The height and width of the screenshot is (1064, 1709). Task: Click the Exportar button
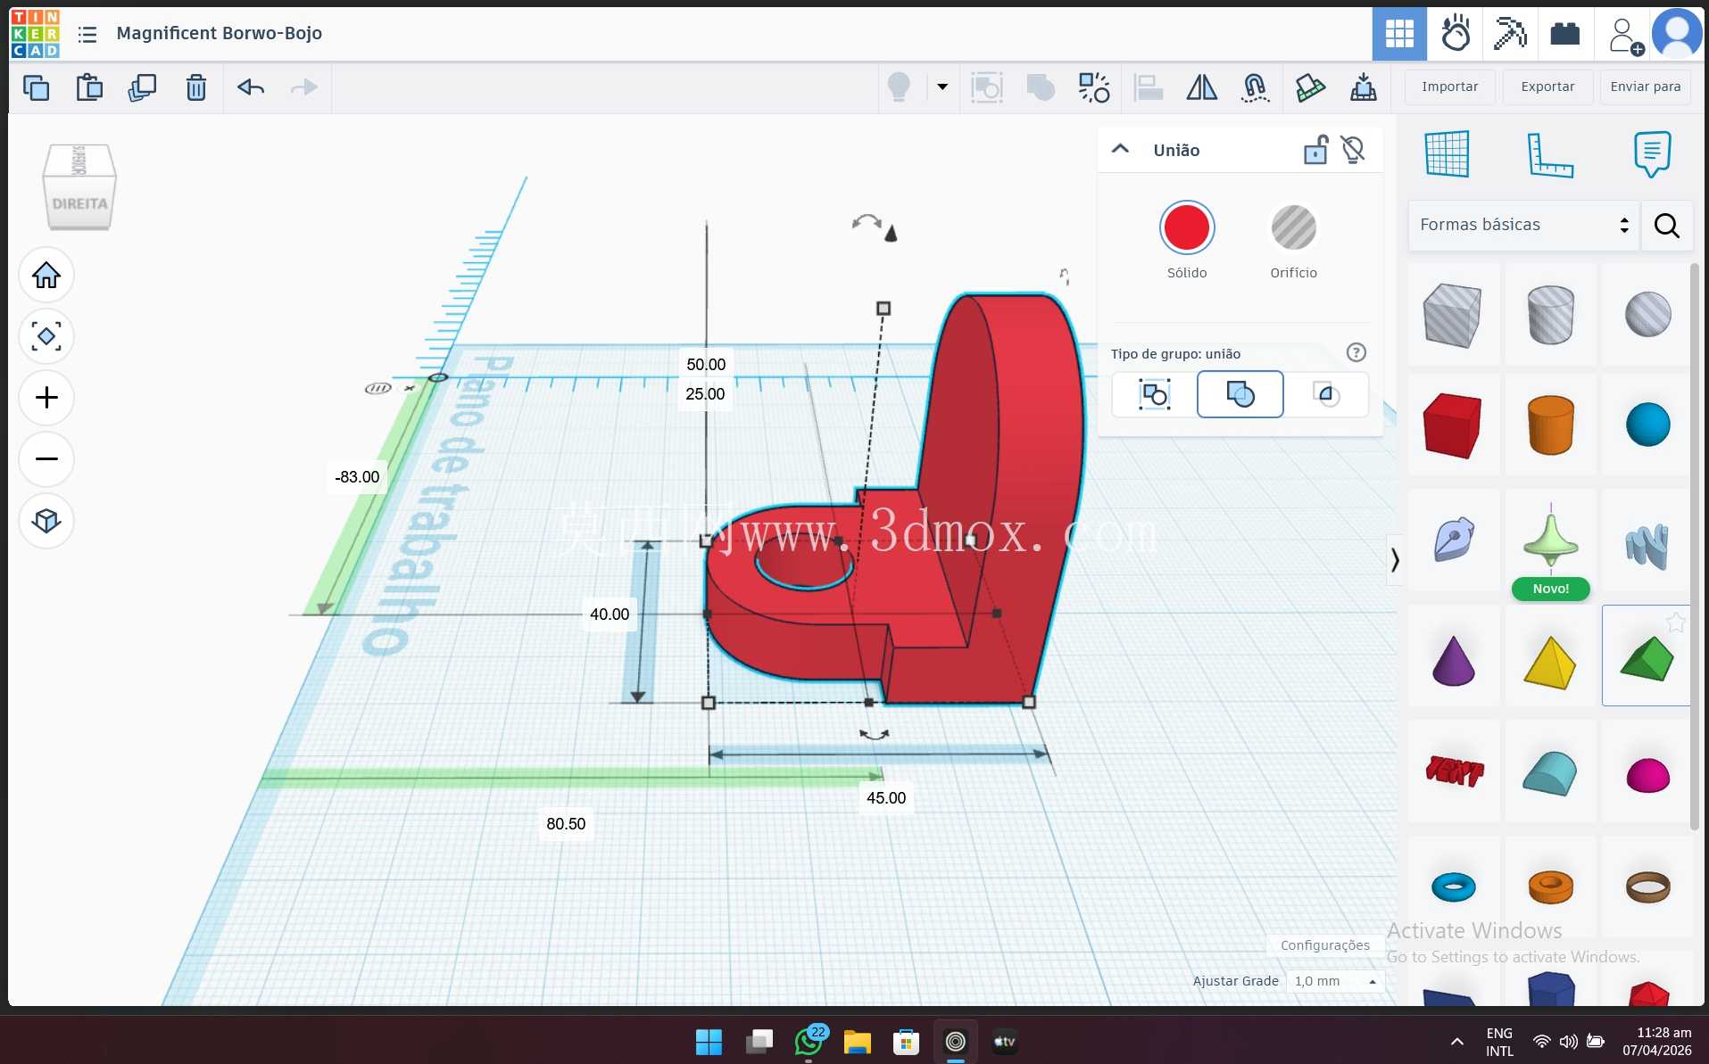point(1547,87)
